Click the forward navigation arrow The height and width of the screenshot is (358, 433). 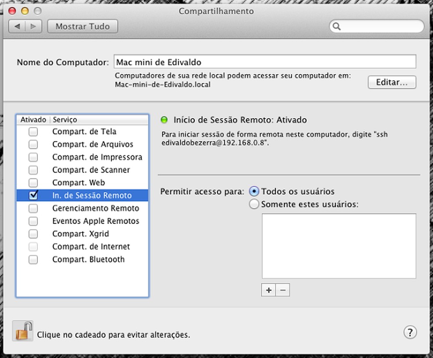click(x=33, y=26)
